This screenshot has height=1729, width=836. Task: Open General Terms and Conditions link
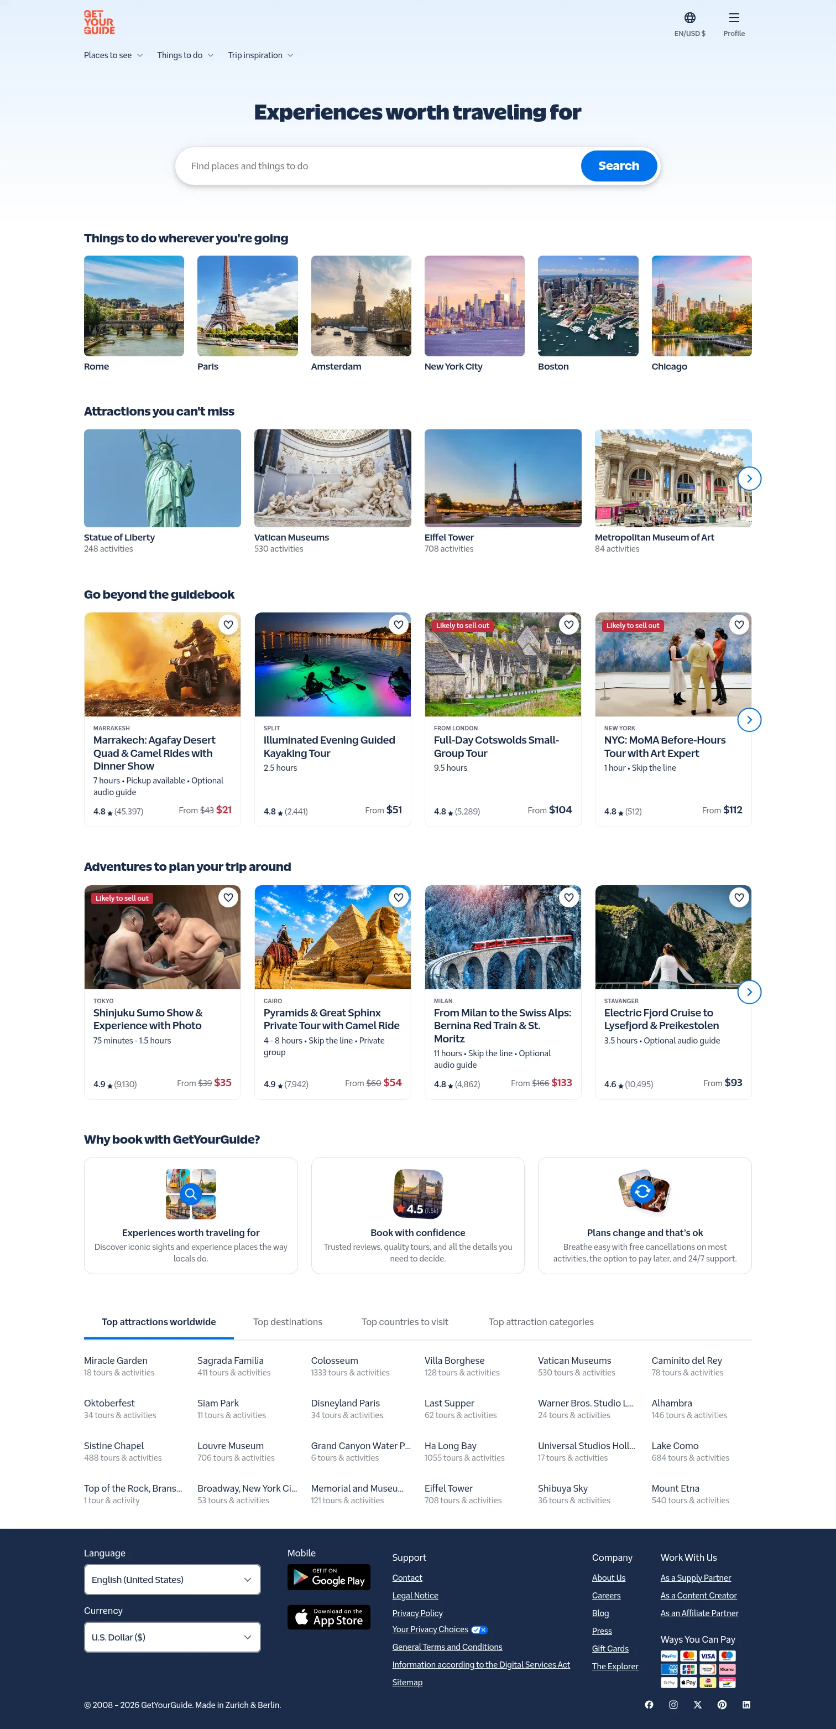coord(447,1647)
